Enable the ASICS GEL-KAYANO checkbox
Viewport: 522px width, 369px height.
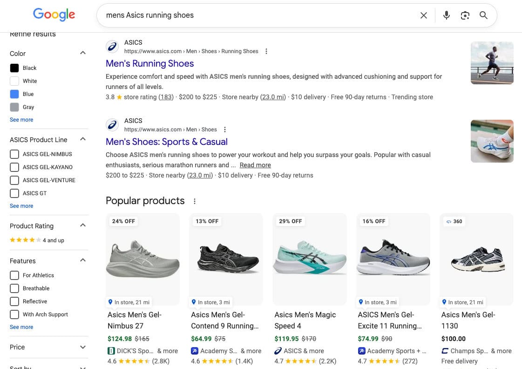pyautogui.click(x=14, y=167)
